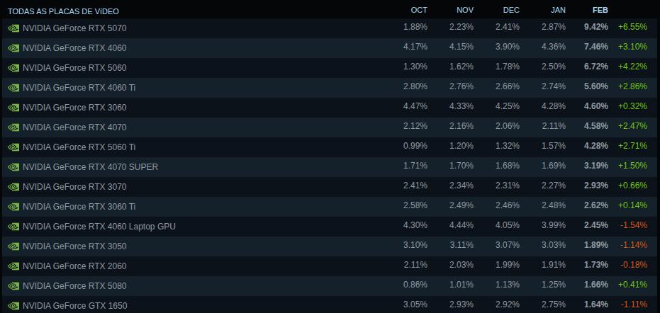
Task: Click the NVIDIA logo beside RTX 5070
Action: point(13,28)
